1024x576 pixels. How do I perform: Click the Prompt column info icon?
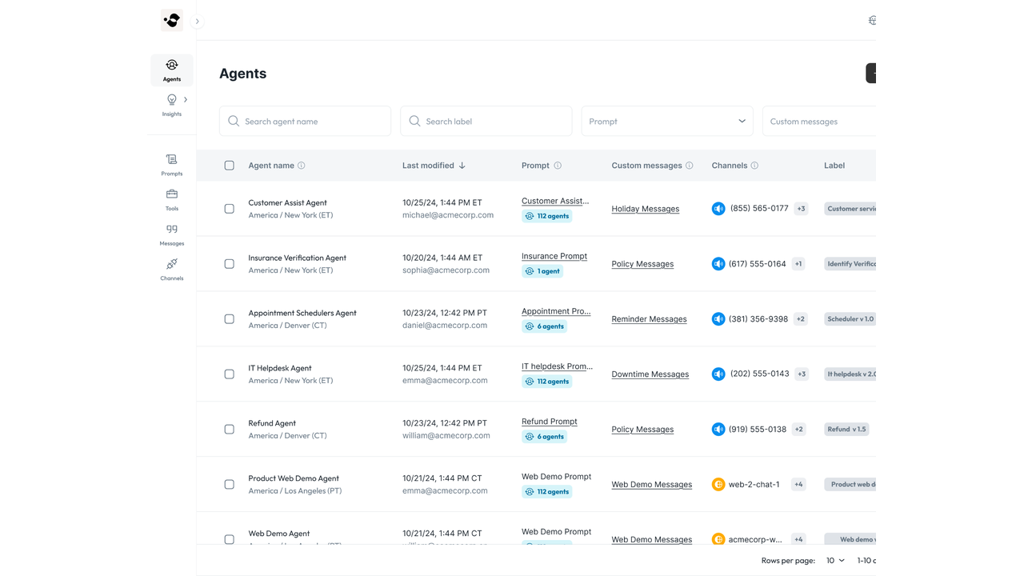(558, 166)
